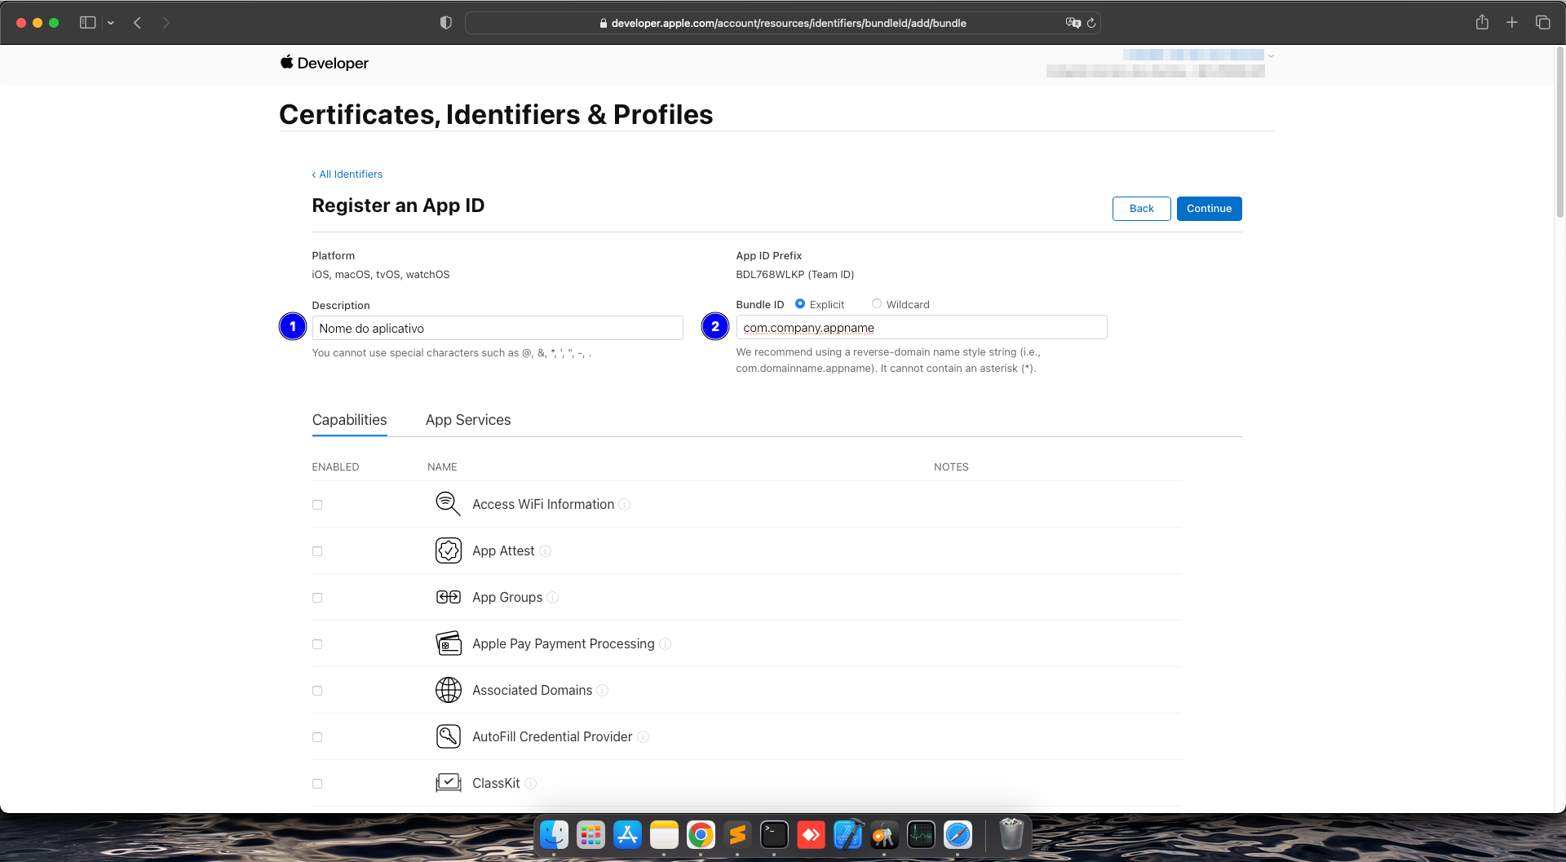Click the NAME column header
Viewport: 1566px width, 862px height.
tap(442, 467)
